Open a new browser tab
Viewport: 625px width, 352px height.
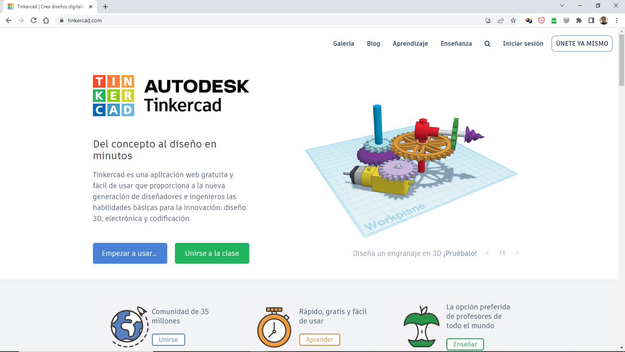point(106,7)
